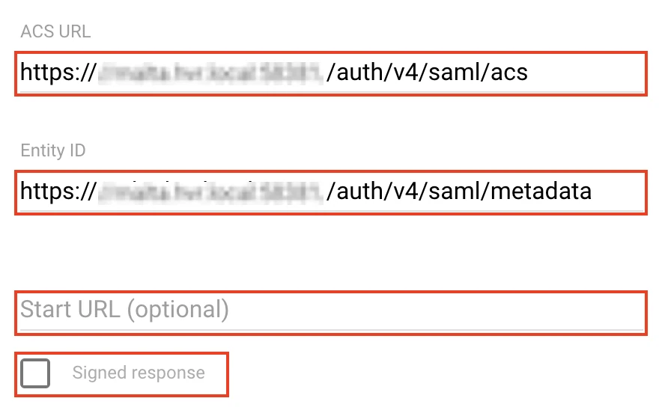Click the 'Start URL' placeholder text

(x=70, y=310)
